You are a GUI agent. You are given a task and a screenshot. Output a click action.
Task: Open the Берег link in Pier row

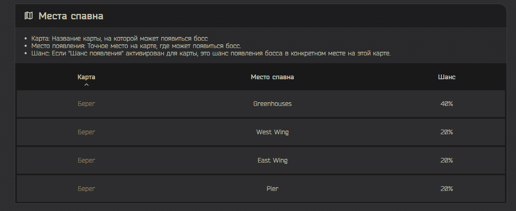click(x=86, y=189)
